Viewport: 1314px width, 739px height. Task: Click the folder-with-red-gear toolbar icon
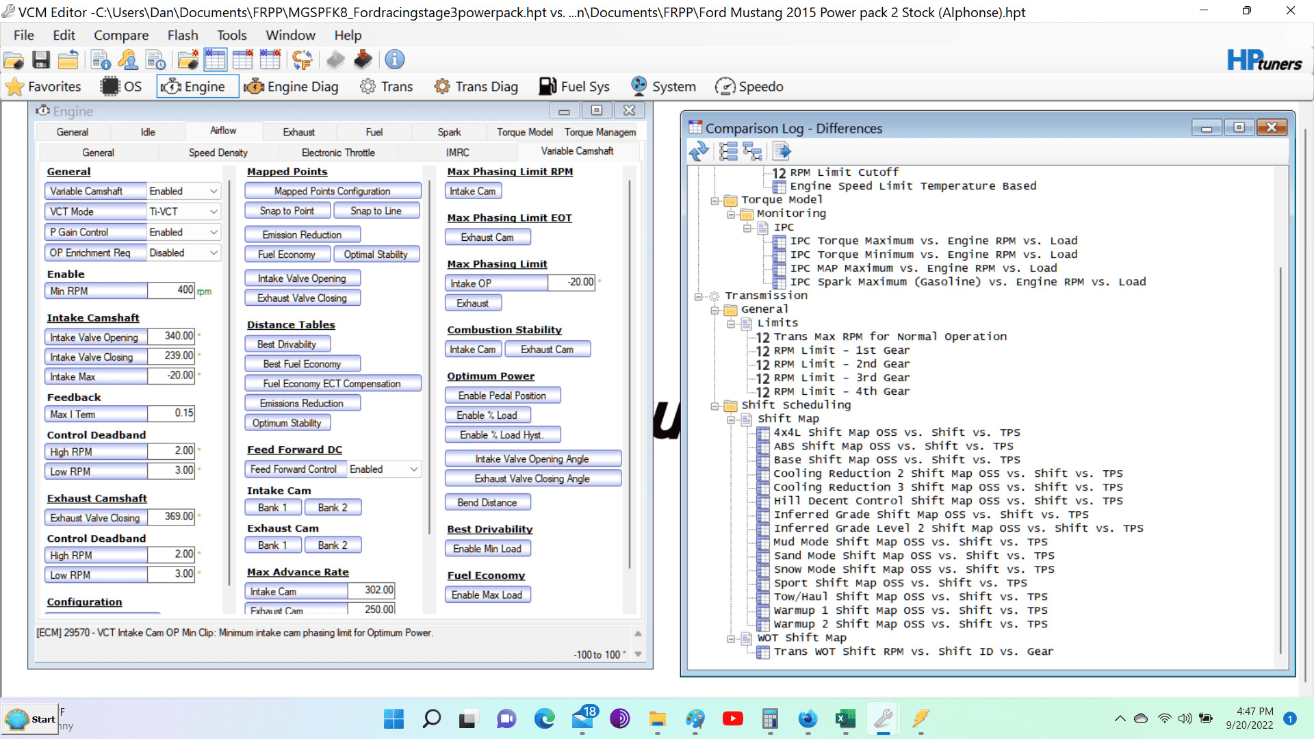coord(188,60)
